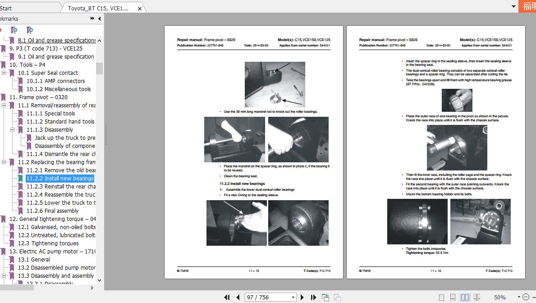Go to the previous page arrow
This screenshot has width=536, height=303.
pos(238,297)
